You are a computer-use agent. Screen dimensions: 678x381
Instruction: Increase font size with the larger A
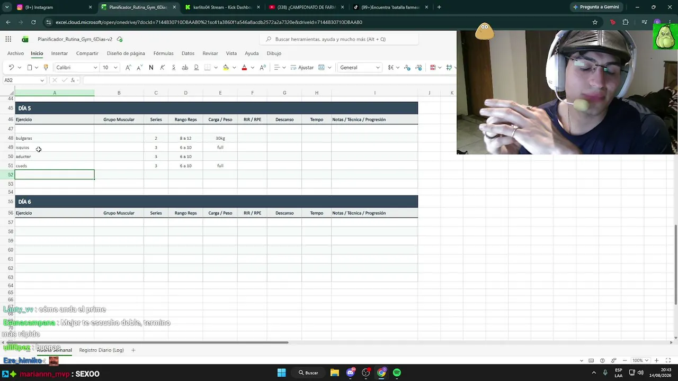[x=129, y=68]
